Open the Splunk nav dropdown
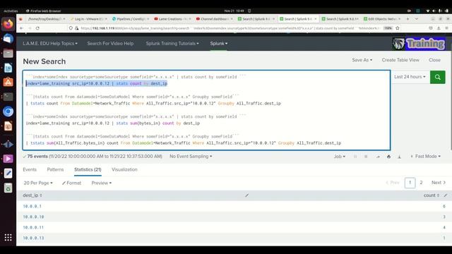Screen dimensions: 452x254 pos(219,44)
